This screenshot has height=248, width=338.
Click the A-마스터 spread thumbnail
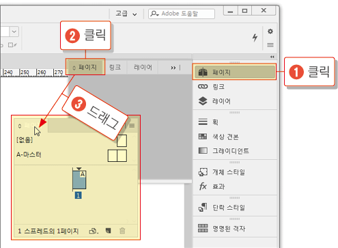(117, 156)
